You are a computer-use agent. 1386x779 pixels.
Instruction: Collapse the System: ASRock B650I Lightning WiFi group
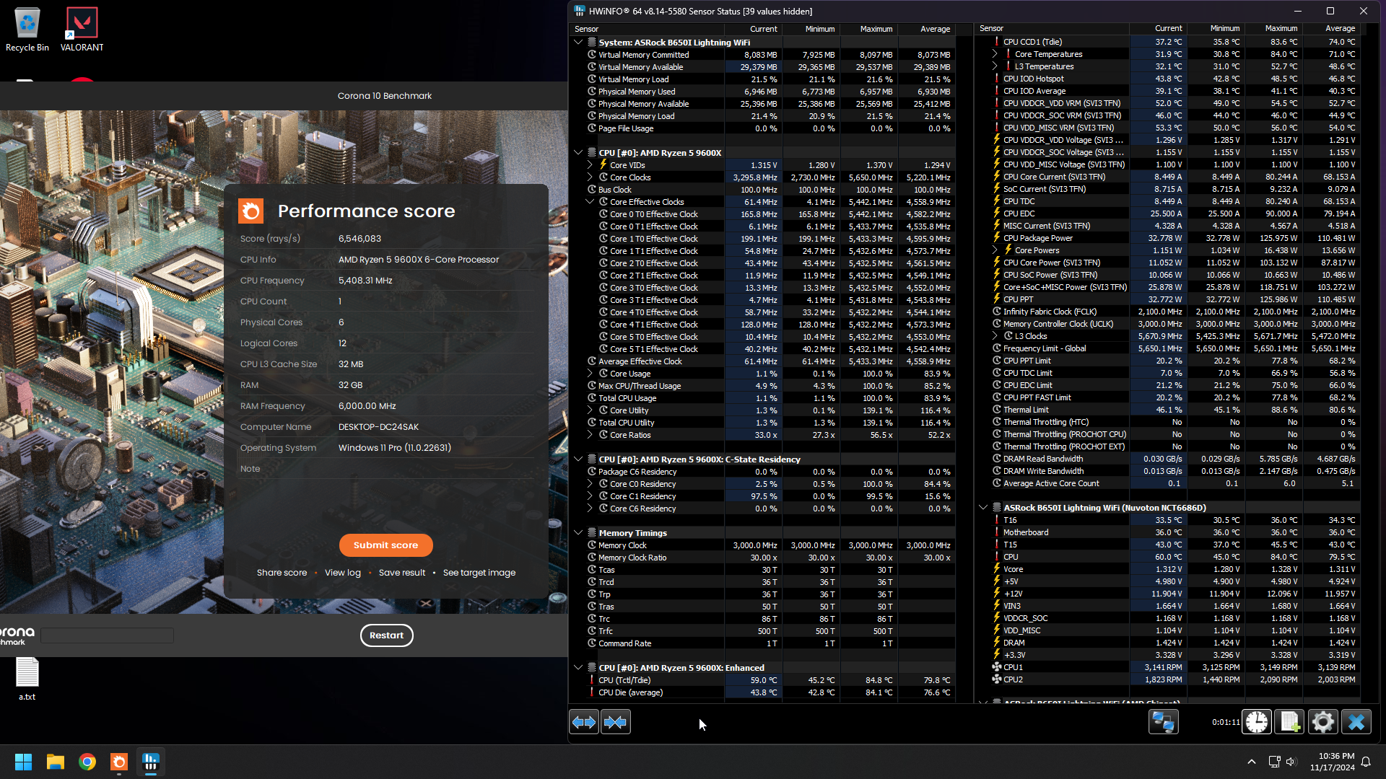[578, 43]
